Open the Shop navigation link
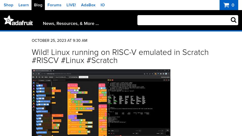Viewport: 242px width, 136px height. click(9, 5)
